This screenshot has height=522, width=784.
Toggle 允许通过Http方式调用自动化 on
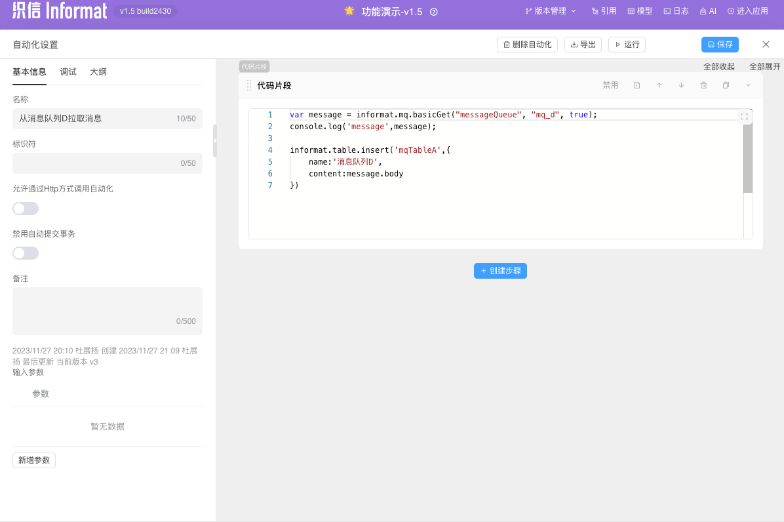coord(25,208)
